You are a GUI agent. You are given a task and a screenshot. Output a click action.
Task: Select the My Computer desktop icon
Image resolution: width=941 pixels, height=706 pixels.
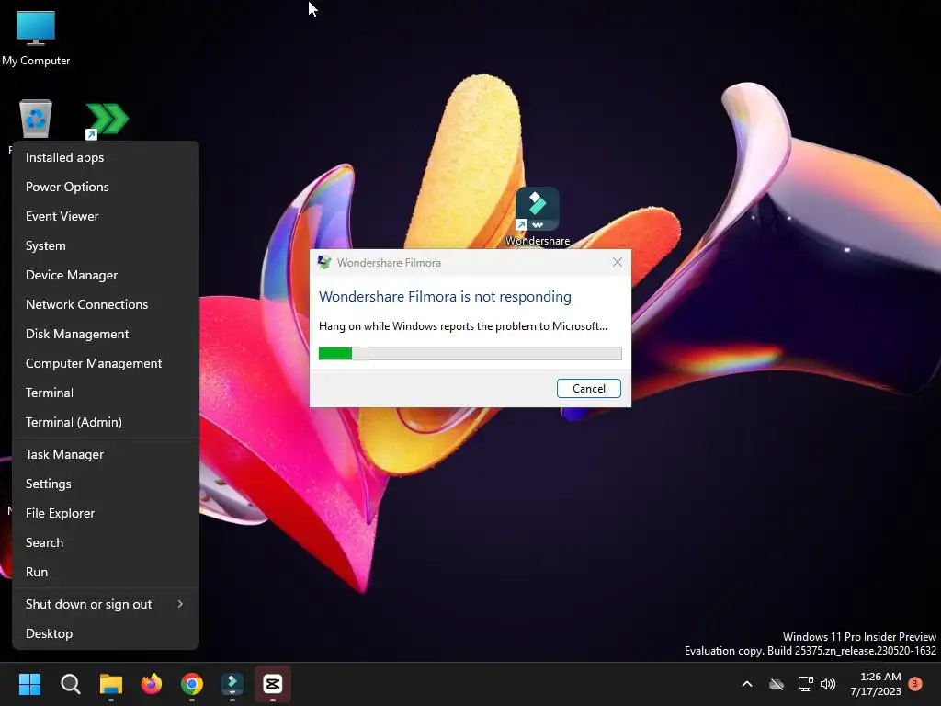(x=36, y=39)
